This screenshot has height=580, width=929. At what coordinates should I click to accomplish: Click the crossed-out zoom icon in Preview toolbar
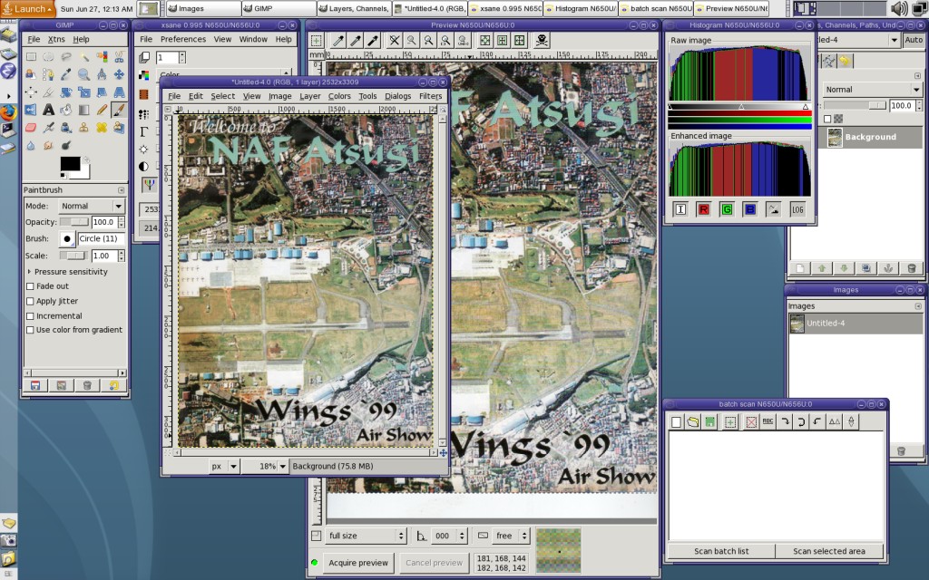tap(394, 40)
